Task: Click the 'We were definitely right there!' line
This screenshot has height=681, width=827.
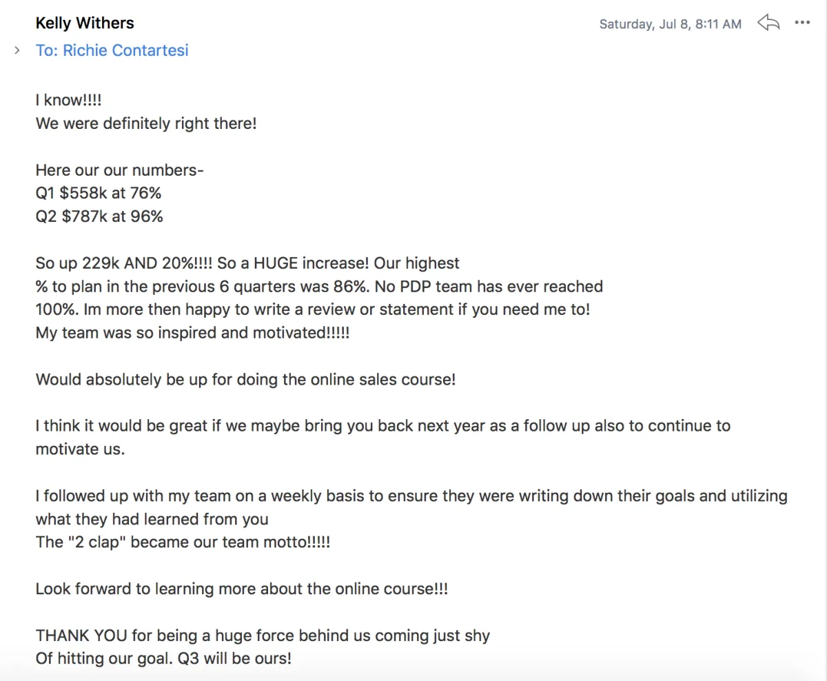Action: tap(146, 124)
